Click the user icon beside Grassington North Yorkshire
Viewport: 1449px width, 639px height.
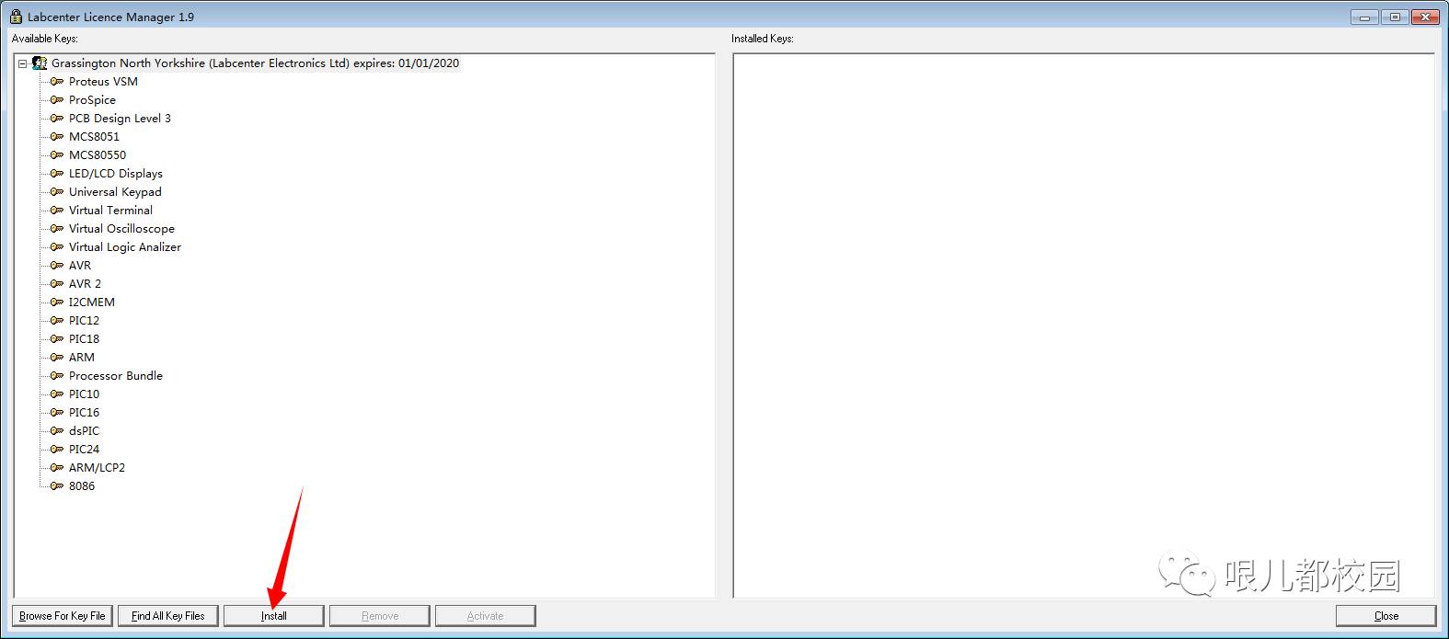(x=40, y=63)
